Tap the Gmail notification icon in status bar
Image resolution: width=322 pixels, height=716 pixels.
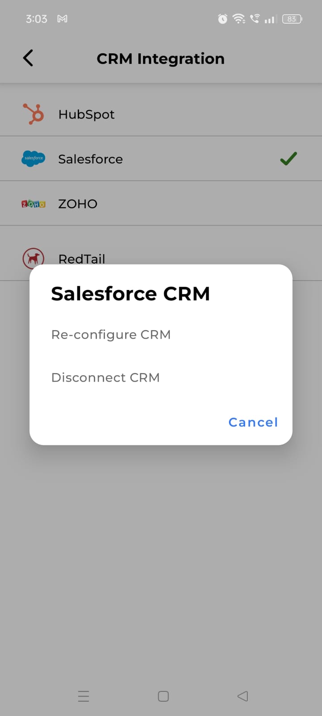[63, 19]
